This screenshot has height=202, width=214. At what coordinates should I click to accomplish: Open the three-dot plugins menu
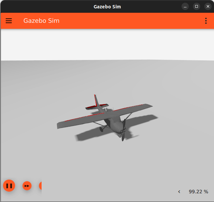206,21
